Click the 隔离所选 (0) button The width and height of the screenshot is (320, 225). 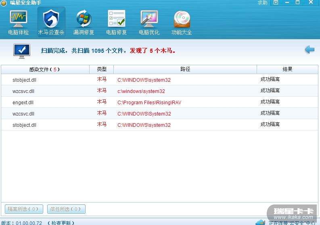click(x=24, y=209)
